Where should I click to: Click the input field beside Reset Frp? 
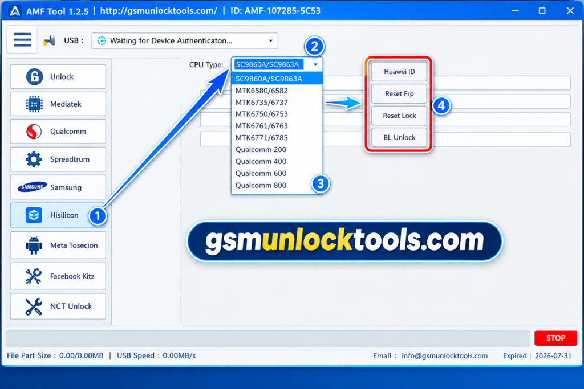click(x=502, y=101)
